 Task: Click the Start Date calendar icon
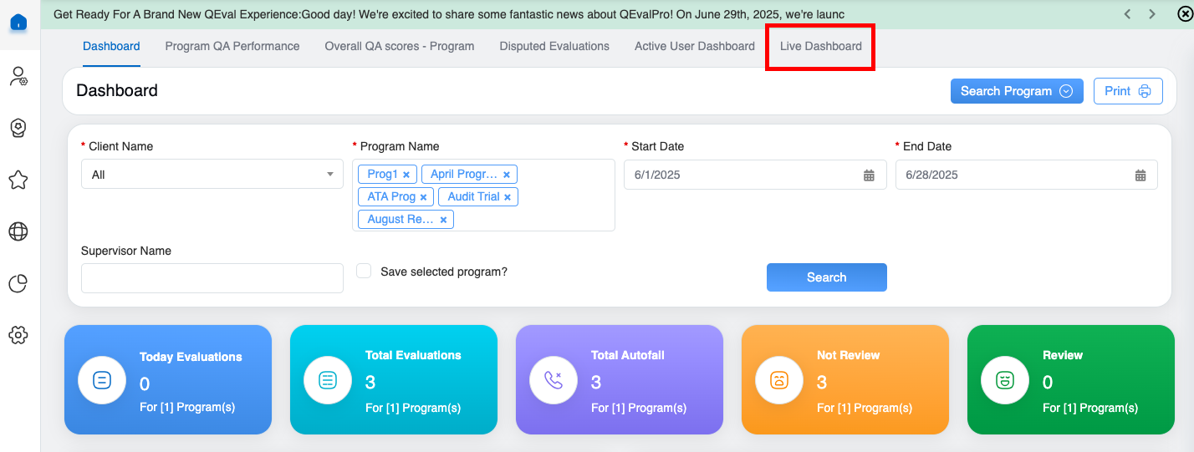point(869,175)
